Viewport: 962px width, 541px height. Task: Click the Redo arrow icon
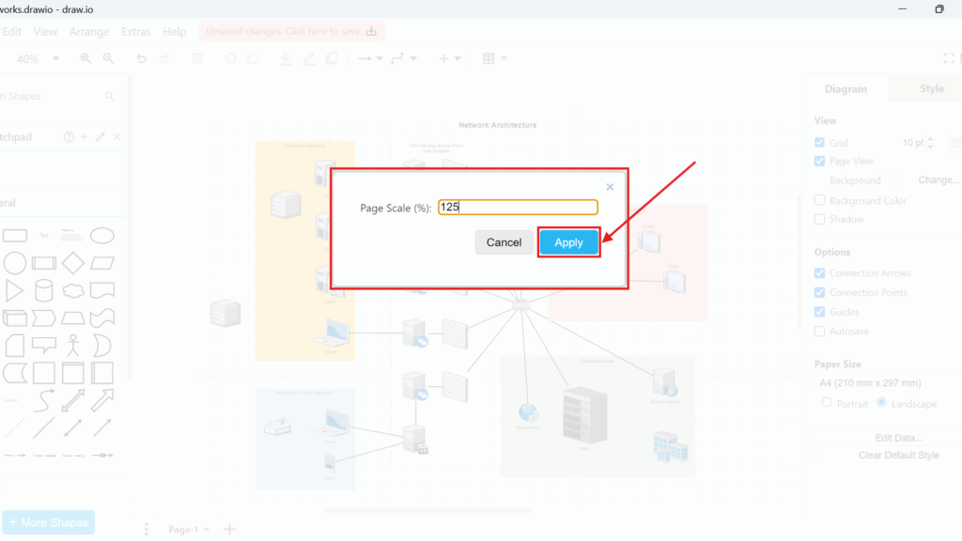pyautogui.click(x=164, y=58)
